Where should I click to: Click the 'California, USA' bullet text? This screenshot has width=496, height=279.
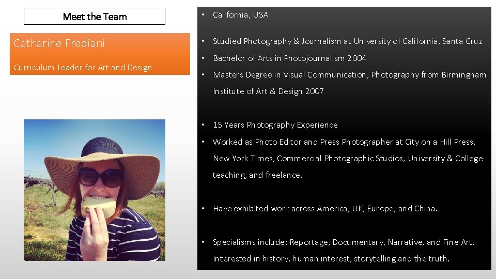click(x=240, y=15)
